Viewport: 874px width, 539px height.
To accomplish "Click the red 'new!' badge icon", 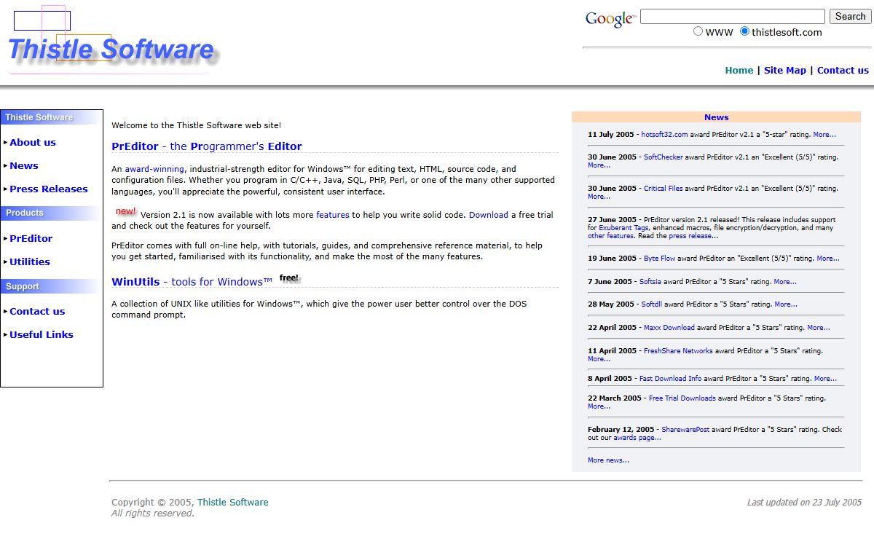I will 126,211.
